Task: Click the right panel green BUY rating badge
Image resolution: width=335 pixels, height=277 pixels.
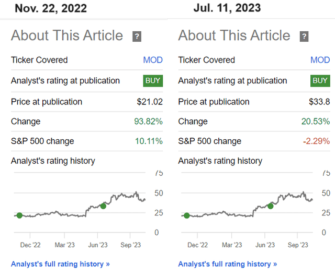Action: tap(320, 81)
